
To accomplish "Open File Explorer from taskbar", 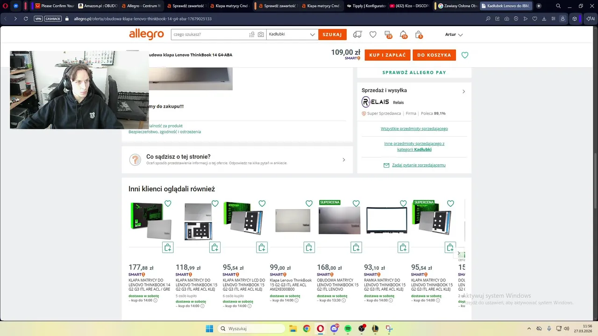I will tap(293, 329).
